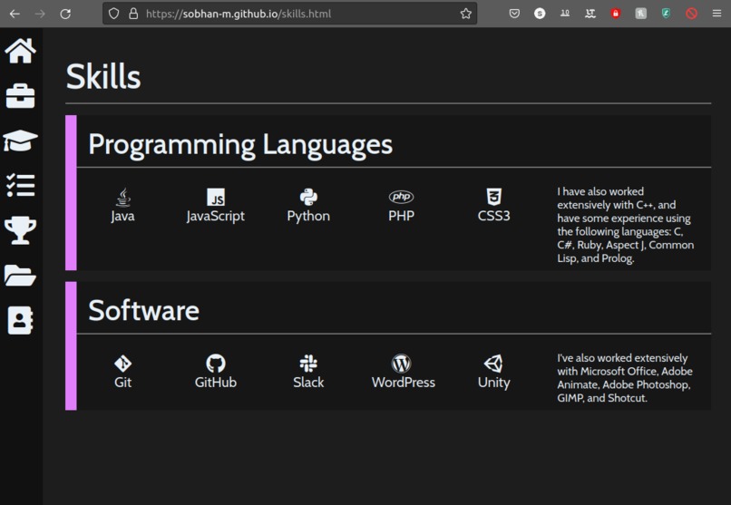Click the Unity label text
The width and height of the screenshot is (731, 505).
pyautogui.click(x=493, y=383)
